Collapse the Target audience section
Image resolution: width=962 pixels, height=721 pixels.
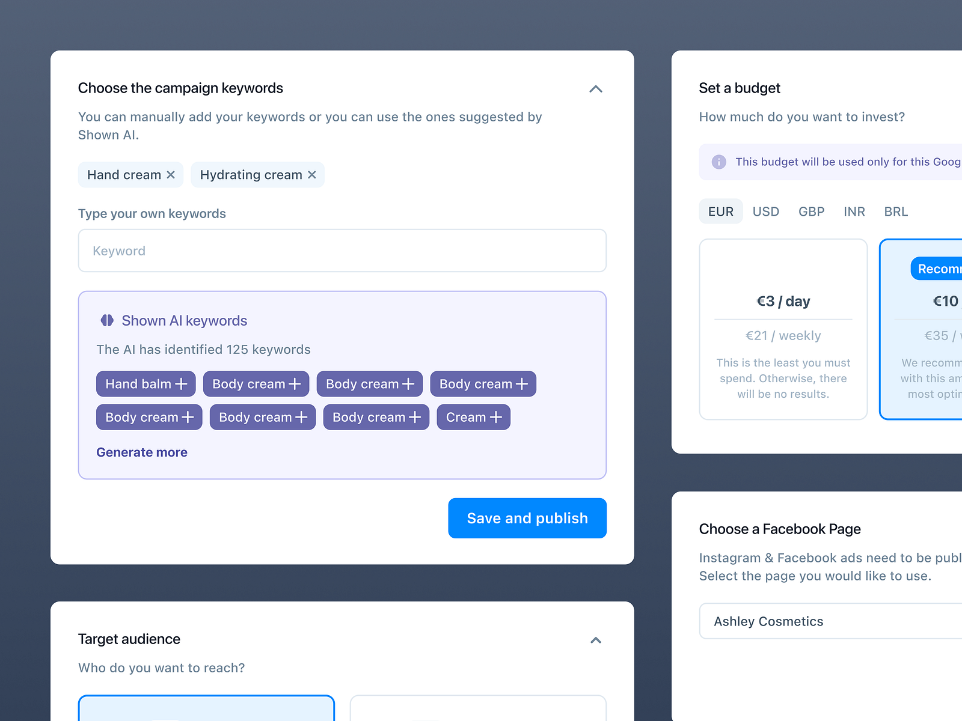tap(595, 640)
